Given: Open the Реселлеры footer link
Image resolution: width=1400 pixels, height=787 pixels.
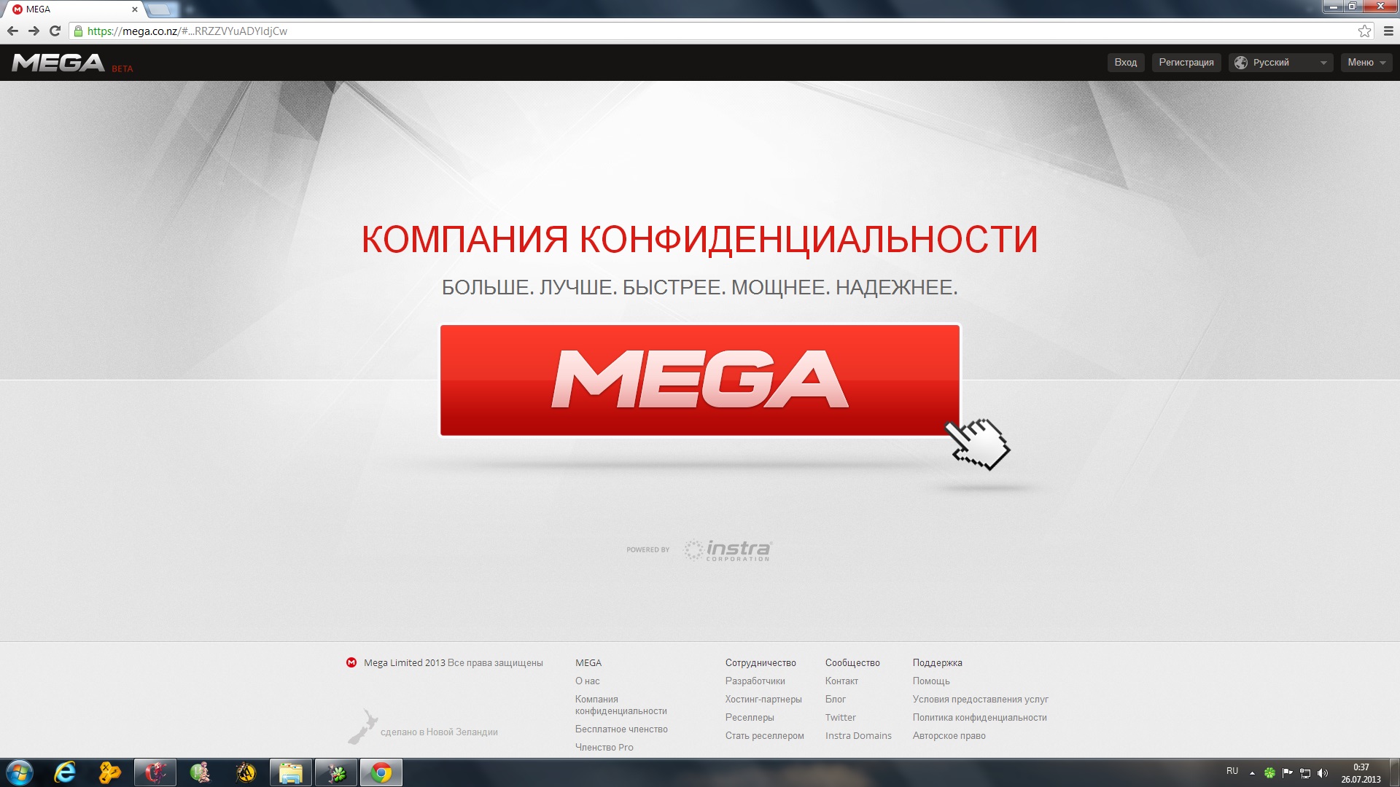Looking at the screenshot, I should 750,718.
